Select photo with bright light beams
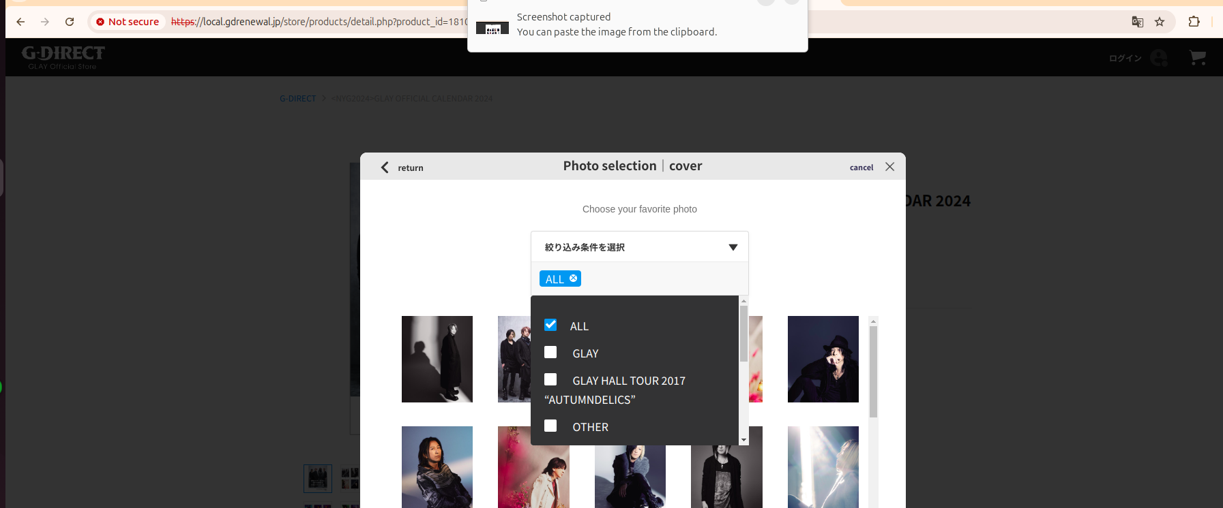Viewport: 1223px width, 508px height. pyautogui.click(x=823, y=467)
